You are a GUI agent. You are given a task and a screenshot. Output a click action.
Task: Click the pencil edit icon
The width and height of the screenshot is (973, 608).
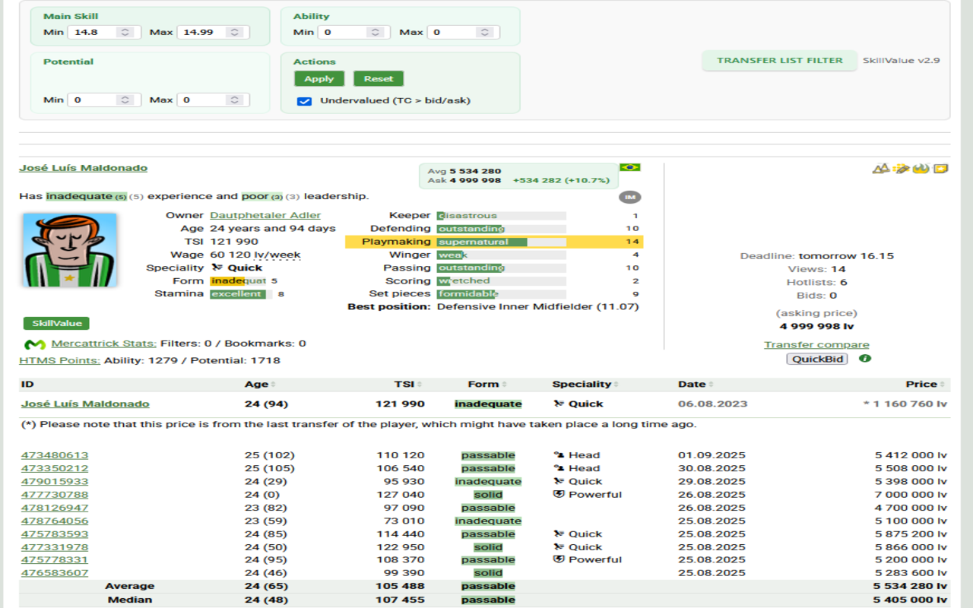pyautogui.click(x=901, y=168)
